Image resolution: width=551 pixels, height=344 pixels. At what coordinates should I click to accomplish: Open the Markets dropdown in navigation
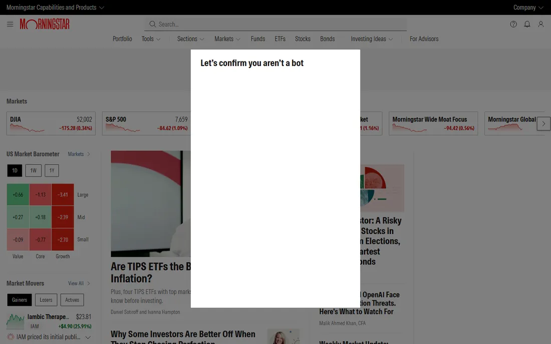(x=227, y=39)
